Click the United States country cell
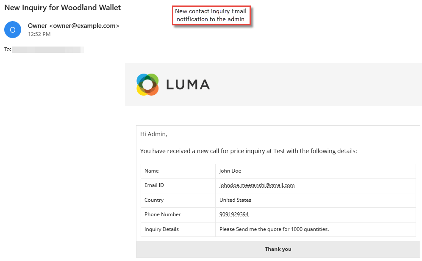 (316, 200)
